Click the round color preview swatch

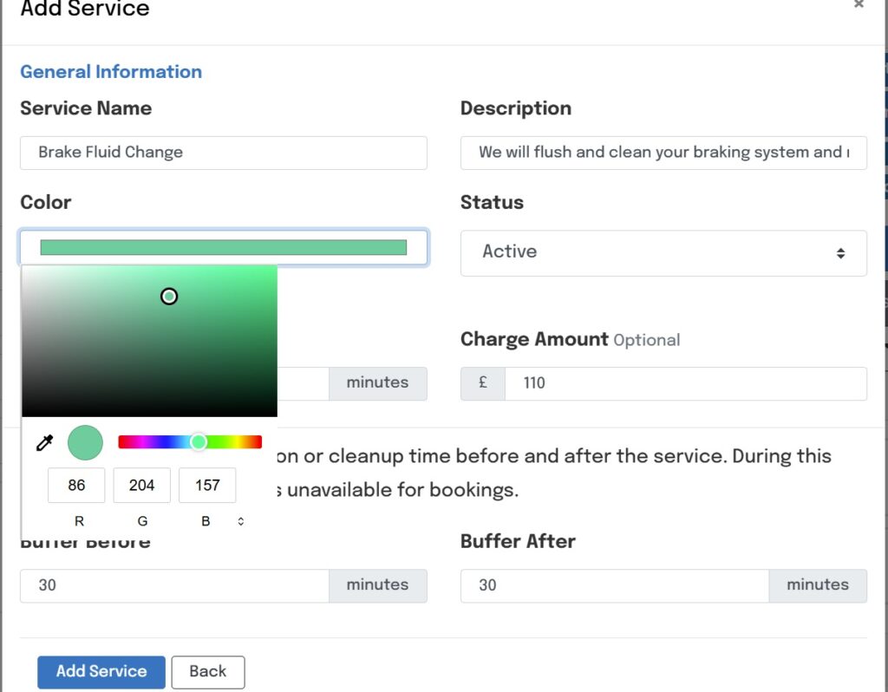[85, 442]
